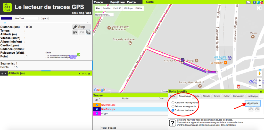264x130 pixels.
Task: Zoom in on the map
Action: point(260,80)
